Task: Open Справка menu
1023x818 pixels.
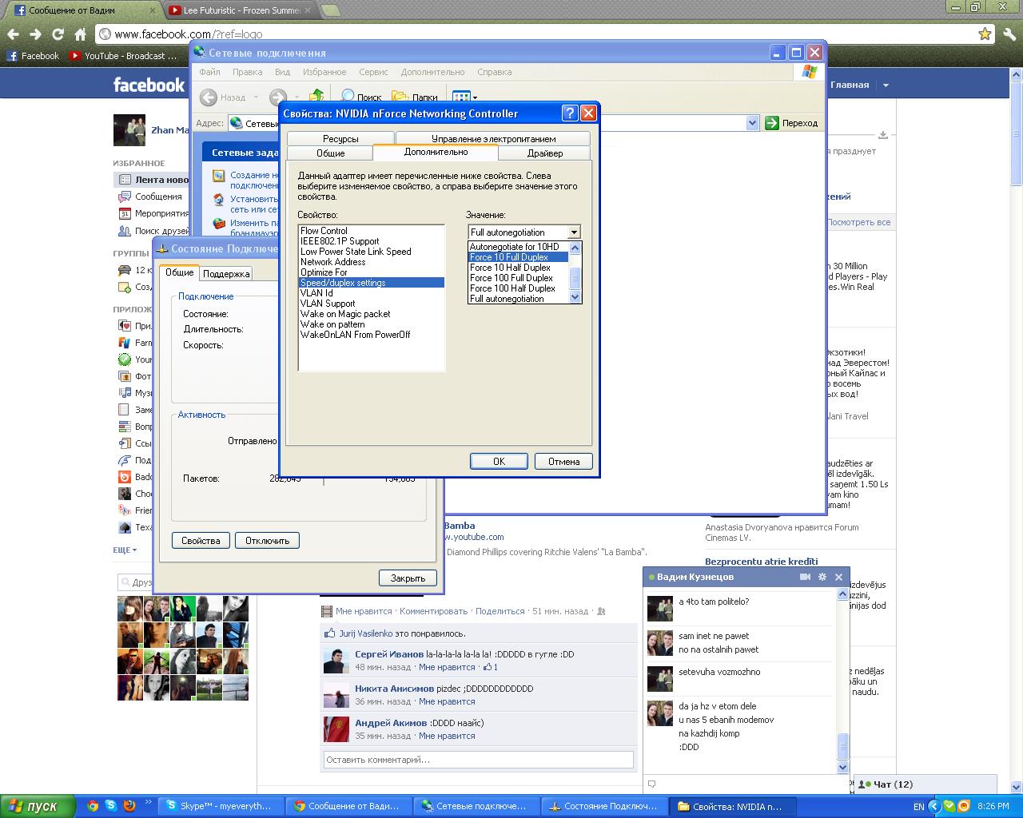Action: [494, 72]
